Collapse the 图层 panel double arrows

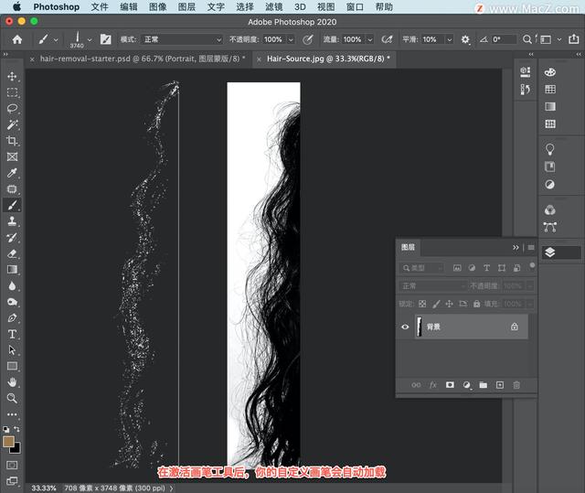click(x=516, y=248)
